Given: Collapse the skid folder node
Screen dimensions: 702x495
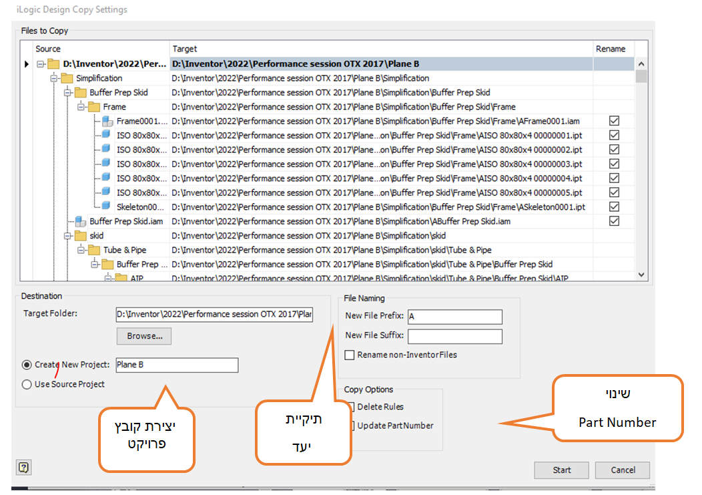Looking at the screenshot, I should click(x=67, y=236).
